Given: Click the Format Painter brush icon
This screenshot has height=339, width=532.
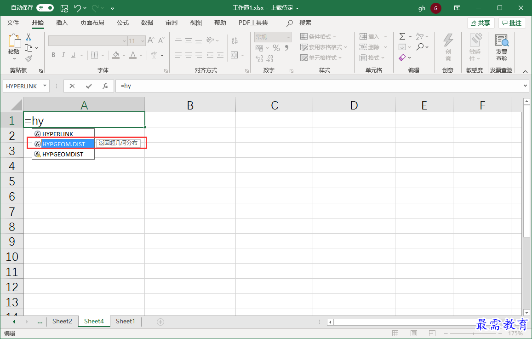Looking at the screenshot, I should tap(29, 59).
